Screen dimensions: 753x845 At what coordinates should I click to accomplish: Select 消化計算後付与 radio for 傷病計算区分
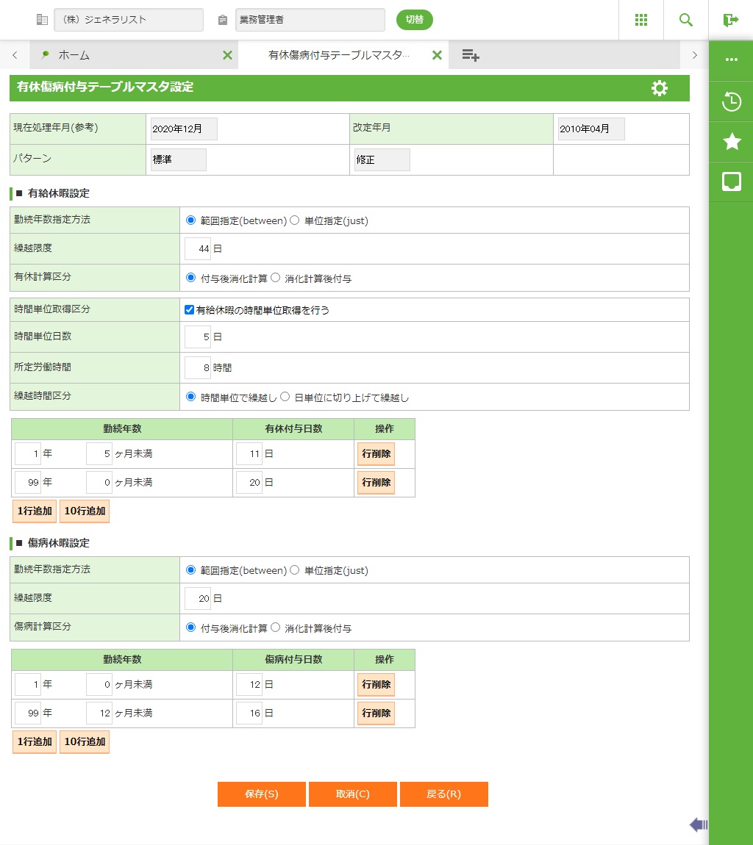pos(276,628)
